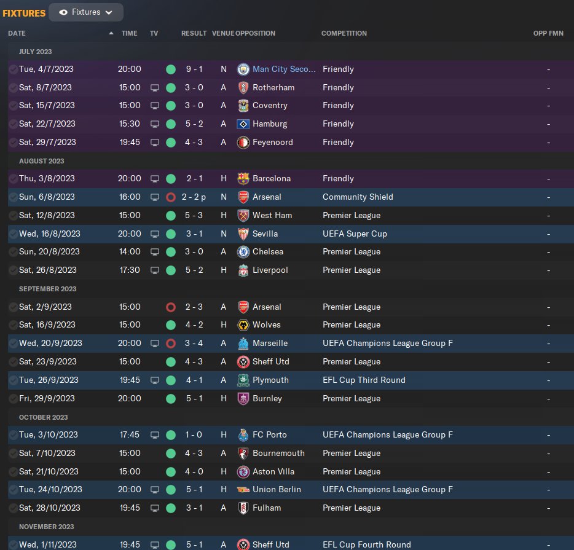Select the Chelsea opposition name
Image resolution: width=574 pixels, height=550 pixels.
[268, 252]
